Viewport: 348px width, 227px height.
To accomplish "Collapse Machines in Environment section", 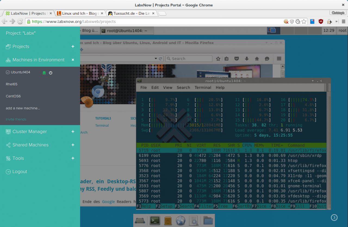I will click(73, 60).
